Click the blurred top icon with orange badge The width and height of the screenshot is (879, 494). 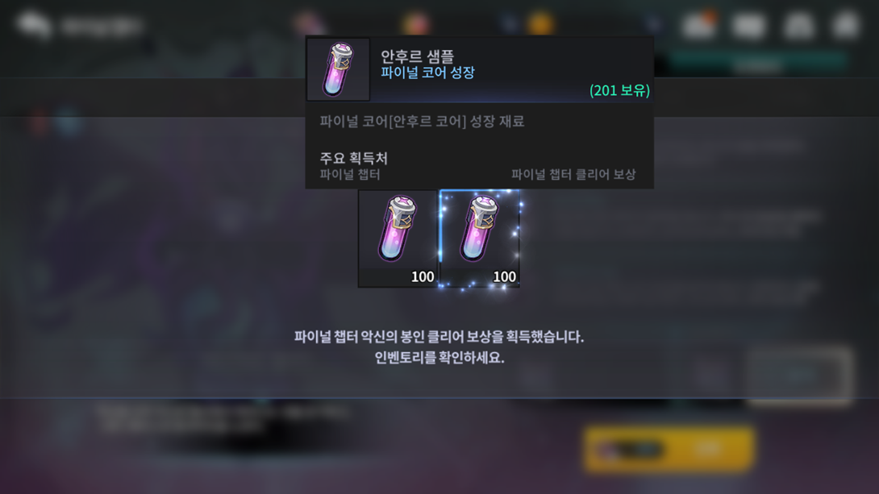(x=698, y=25)
